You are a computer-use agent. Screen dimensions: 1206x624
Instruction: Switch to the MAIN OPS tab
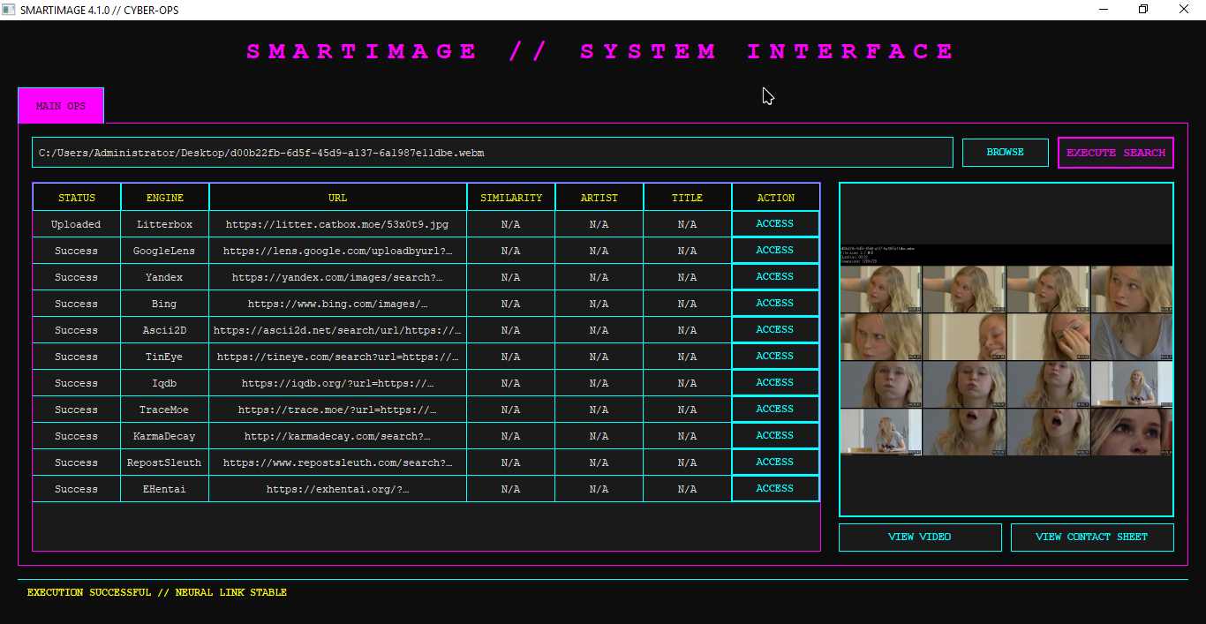pos(61,105)
